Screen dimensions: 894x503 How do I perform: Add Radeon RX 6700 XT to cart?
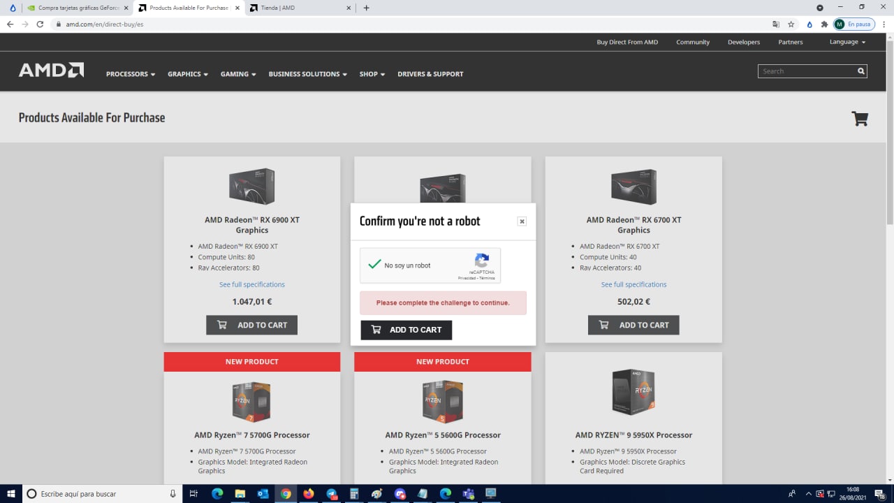coord(633,325)
